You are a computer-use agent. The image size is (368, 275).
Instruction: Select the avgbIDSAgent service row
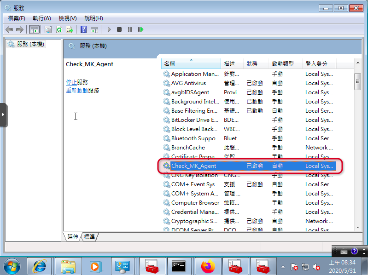click(x=249, y=92)
